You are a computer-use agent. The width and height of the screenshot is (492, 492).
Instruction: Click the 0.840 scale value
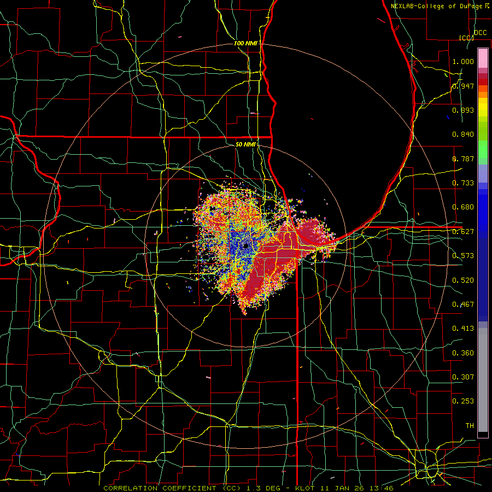[463, 134]
